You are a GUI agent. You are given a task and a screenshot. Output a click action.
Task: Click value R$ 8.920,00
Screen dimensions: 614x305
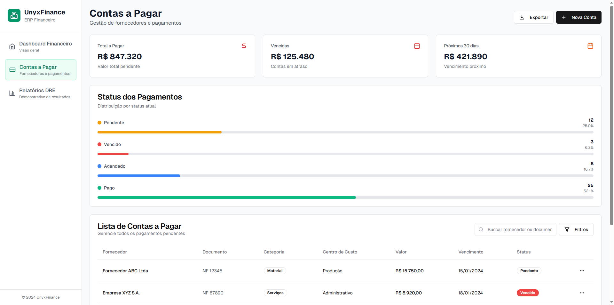(408, 293)
